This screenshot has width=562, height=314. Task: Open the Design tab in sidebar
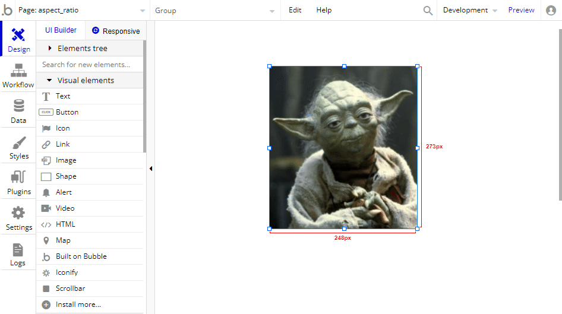18,39
